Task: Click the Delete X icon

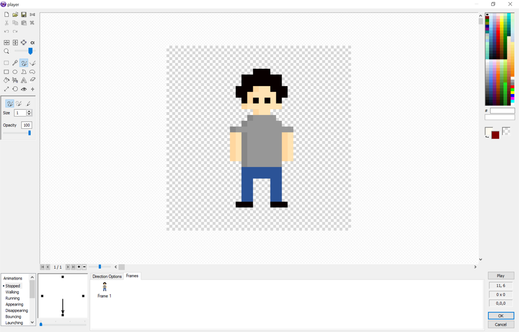Action: (32, 23)
